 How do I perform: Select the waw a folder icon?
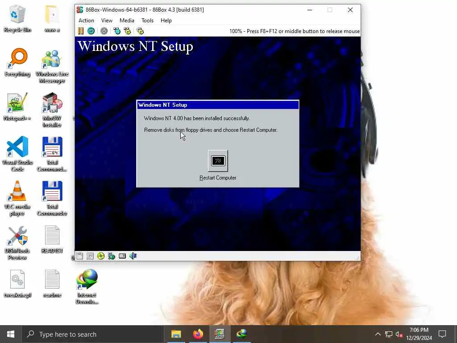[x=52, y=18]
